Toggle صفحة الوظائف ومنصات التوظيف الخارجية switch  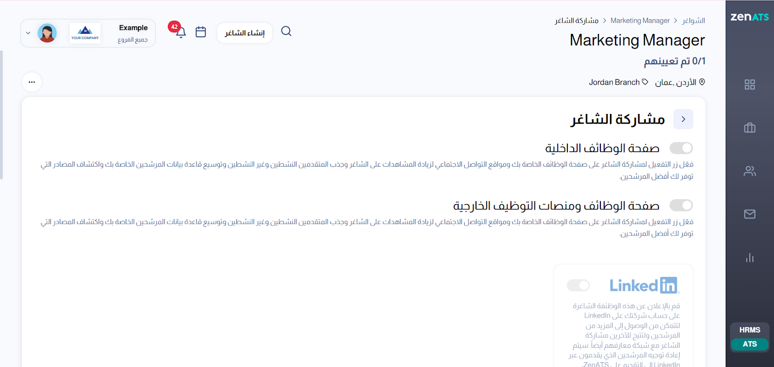[x=681, y=205]
